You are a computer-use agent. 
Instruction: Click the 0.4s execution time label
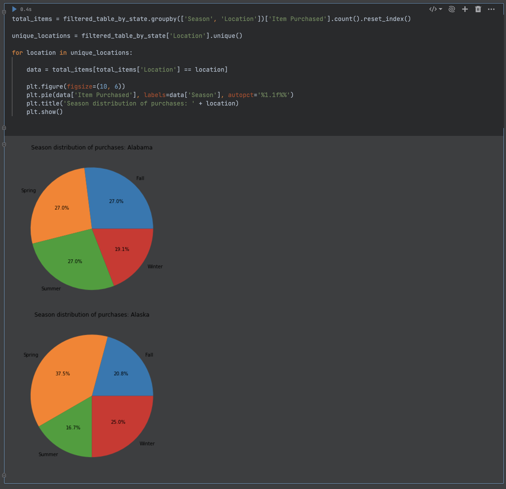click(26, 9)
